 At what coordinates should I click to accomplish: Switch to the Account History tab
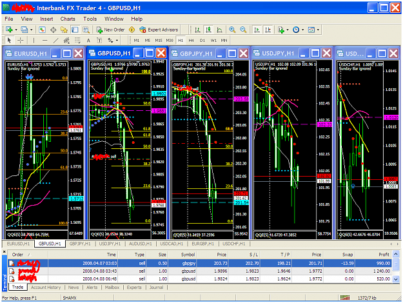pyautogui.click(x=46, y=288)
